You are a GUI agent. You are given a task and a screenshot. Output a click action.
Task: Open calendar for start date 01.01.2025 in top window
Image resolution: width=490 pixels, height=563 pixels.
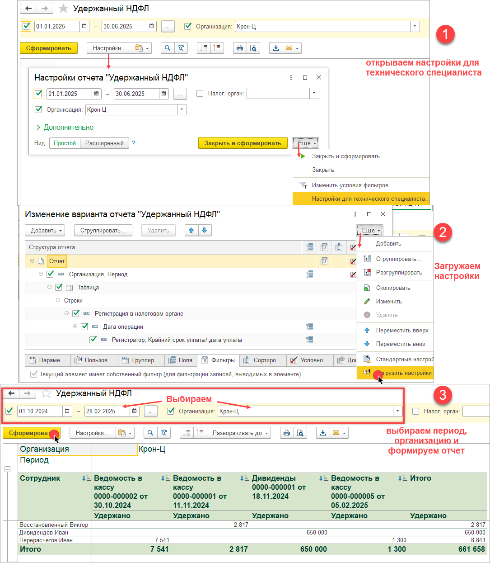click(84, 26)
